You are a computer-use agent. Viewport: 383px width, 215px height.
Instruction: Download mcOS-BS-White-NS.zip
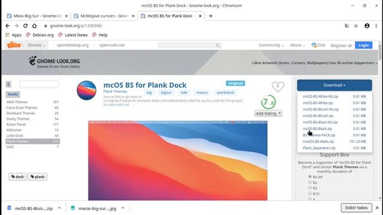click(x=321, y=96)
